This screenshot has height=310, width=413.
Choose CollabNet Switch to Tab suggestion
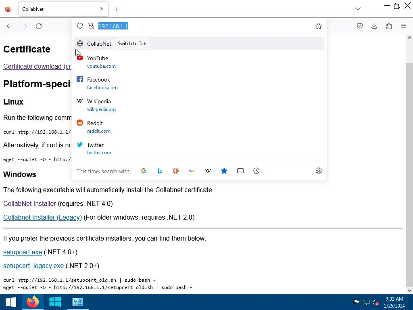click(199, 44)
